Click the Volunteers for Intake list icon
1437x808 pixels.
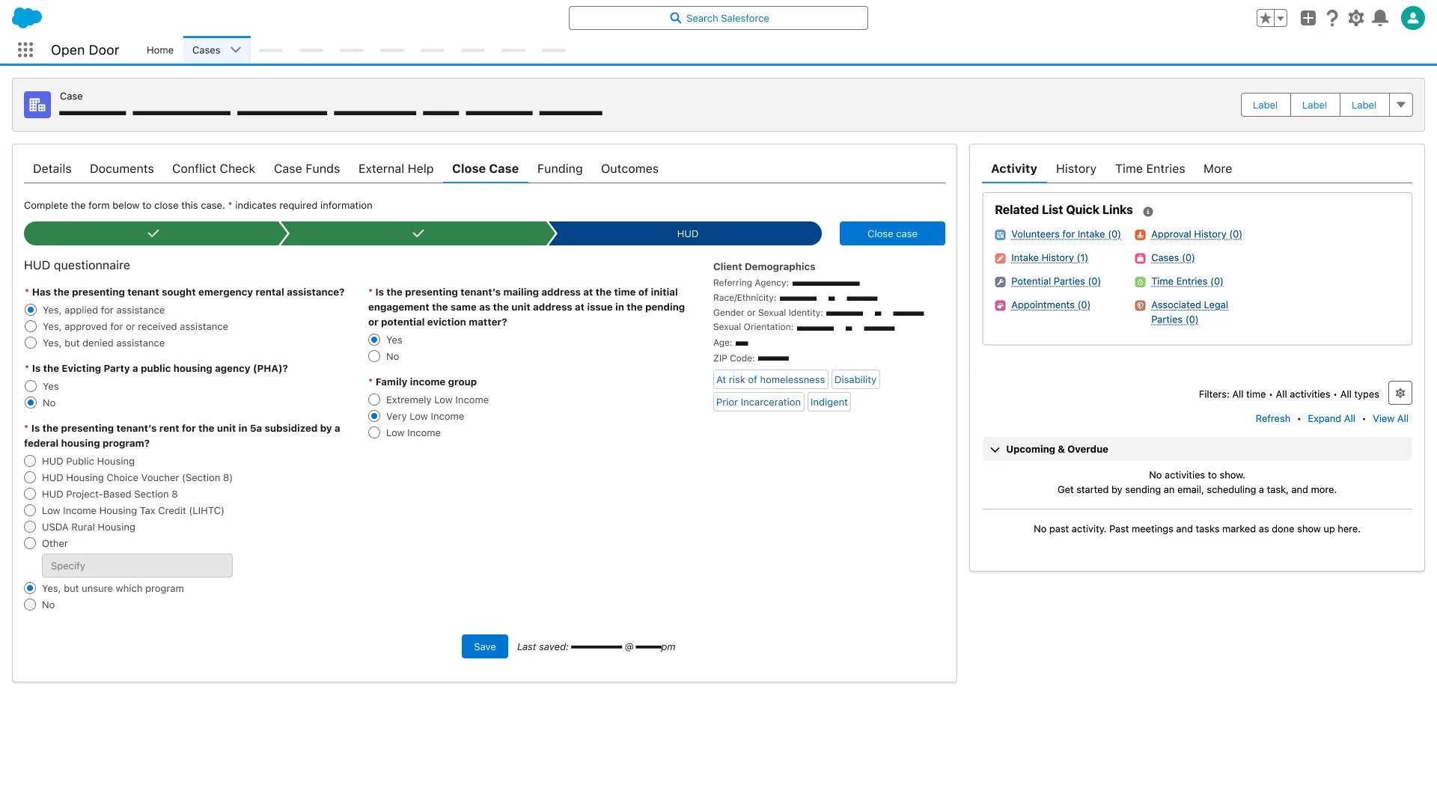tap(1000, 235)
